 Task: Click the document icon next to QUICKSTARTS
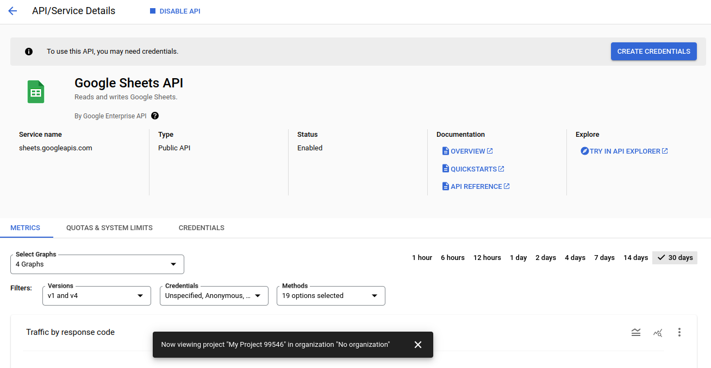[x=446, y=169]
